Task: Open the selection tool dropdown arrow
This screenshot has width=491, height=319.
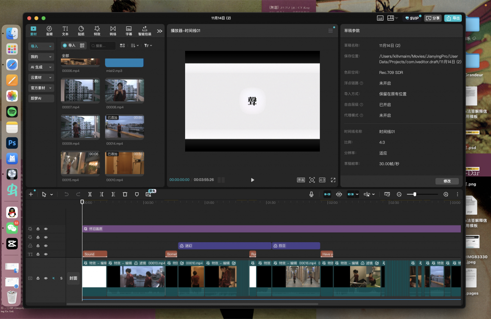Action: 52,194
